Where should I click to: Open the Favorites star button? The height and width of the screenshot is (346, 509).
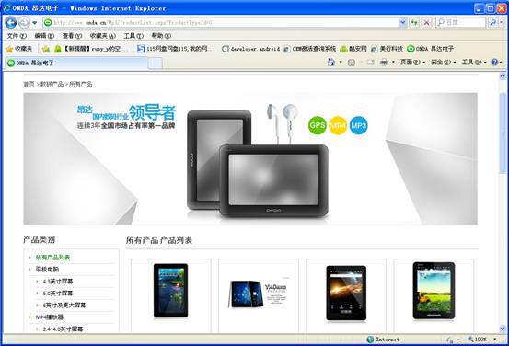[19, 49]
